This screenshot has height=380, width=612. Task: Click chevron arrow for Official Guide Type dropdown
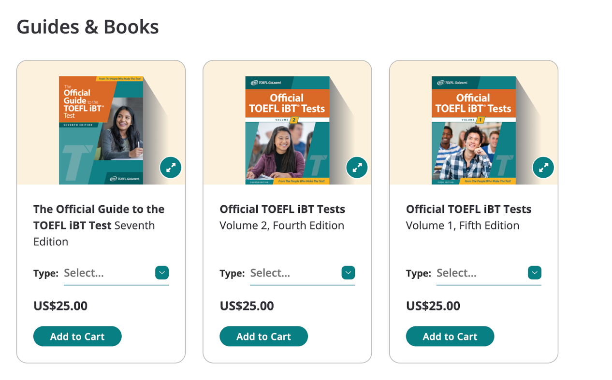pos(162,273)
